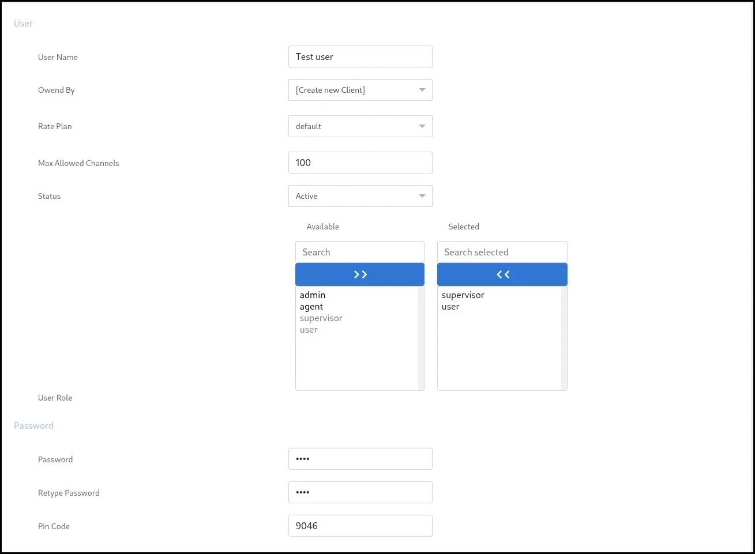Click the Search selected input box
Image resolution: width=755 pixels, height=554 pixels.
coord(502,252)
